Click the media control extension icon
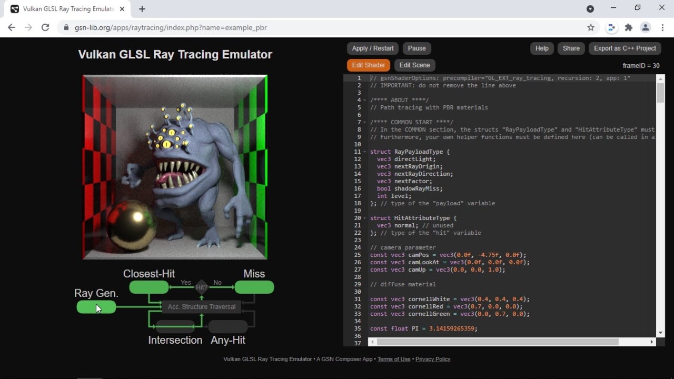 (x=611, y=27)
